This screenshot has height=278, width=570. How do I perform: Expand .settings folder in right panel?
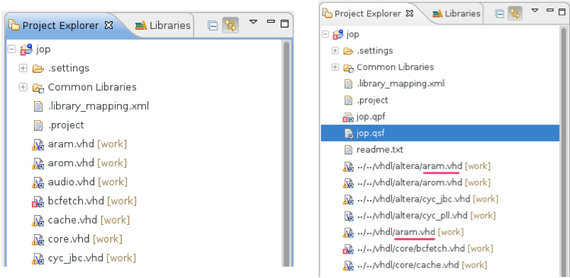(335, 51)
